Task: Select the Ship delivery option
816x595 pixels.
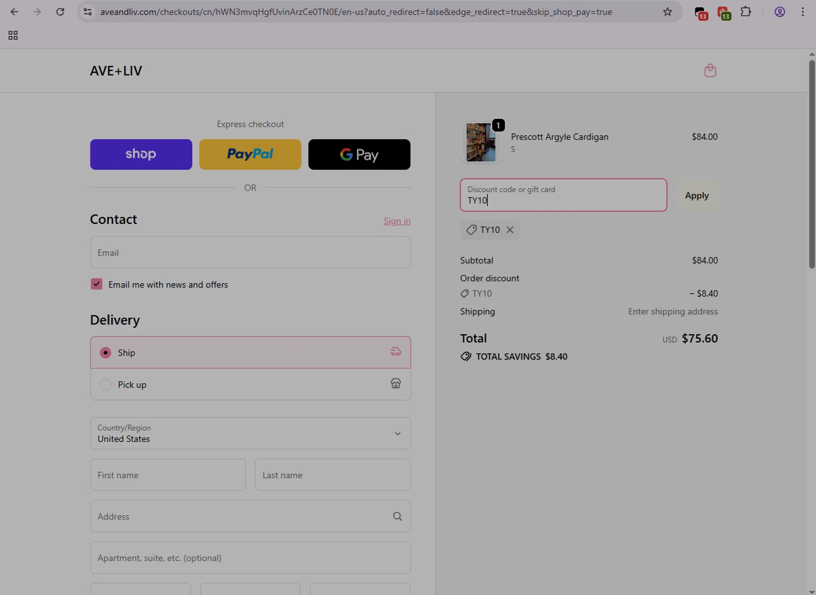Action: [x=250, y=353]
